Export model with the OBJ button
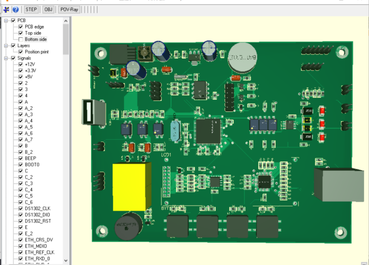369x265 pixels. click(48, 10)
